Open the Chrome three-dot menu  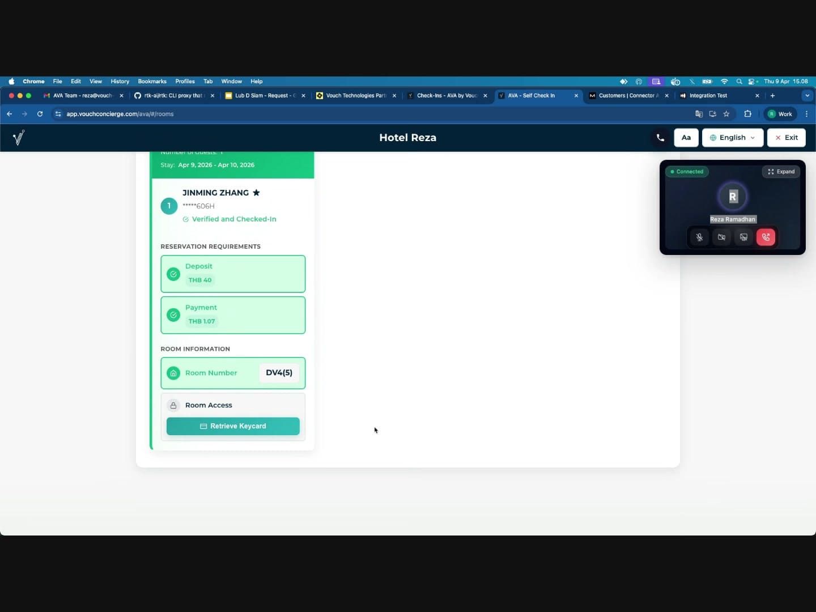[x=807, y=114]
